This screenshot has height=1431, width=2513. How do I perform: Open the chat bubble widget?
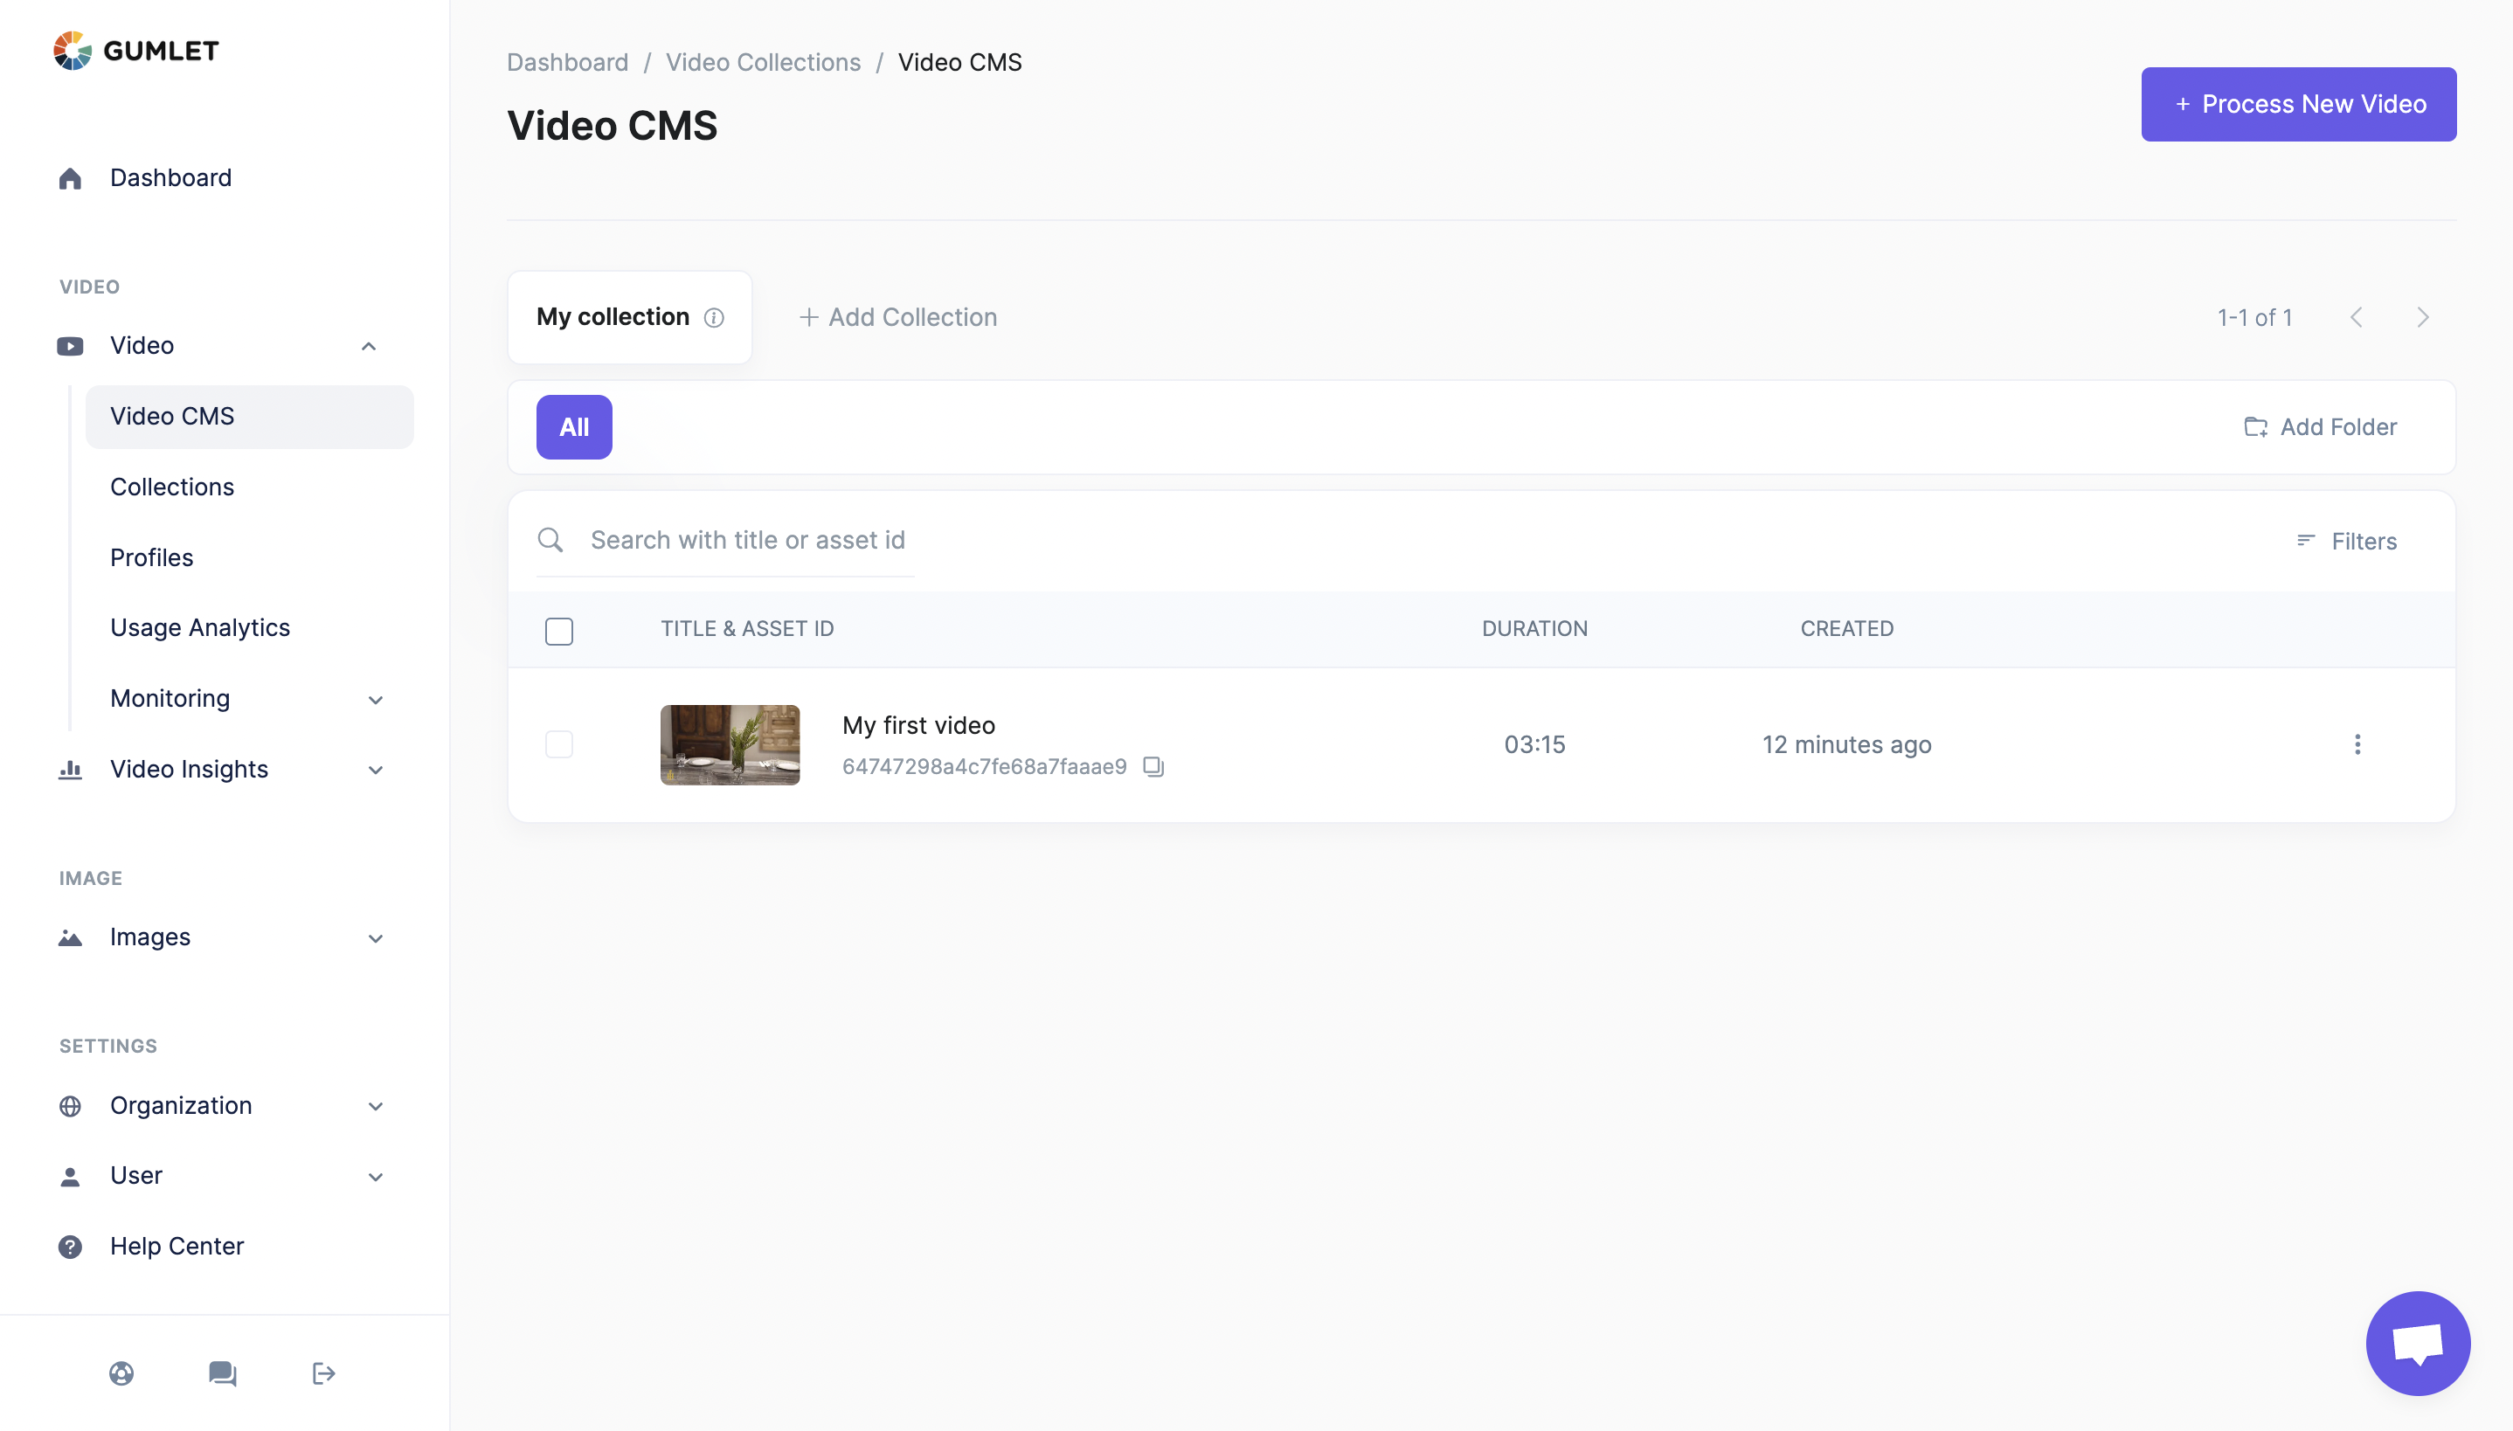click(2417, 1343)
